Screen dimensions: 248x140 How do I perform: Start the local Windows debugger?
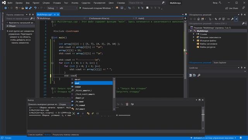[x=95, y=8]
